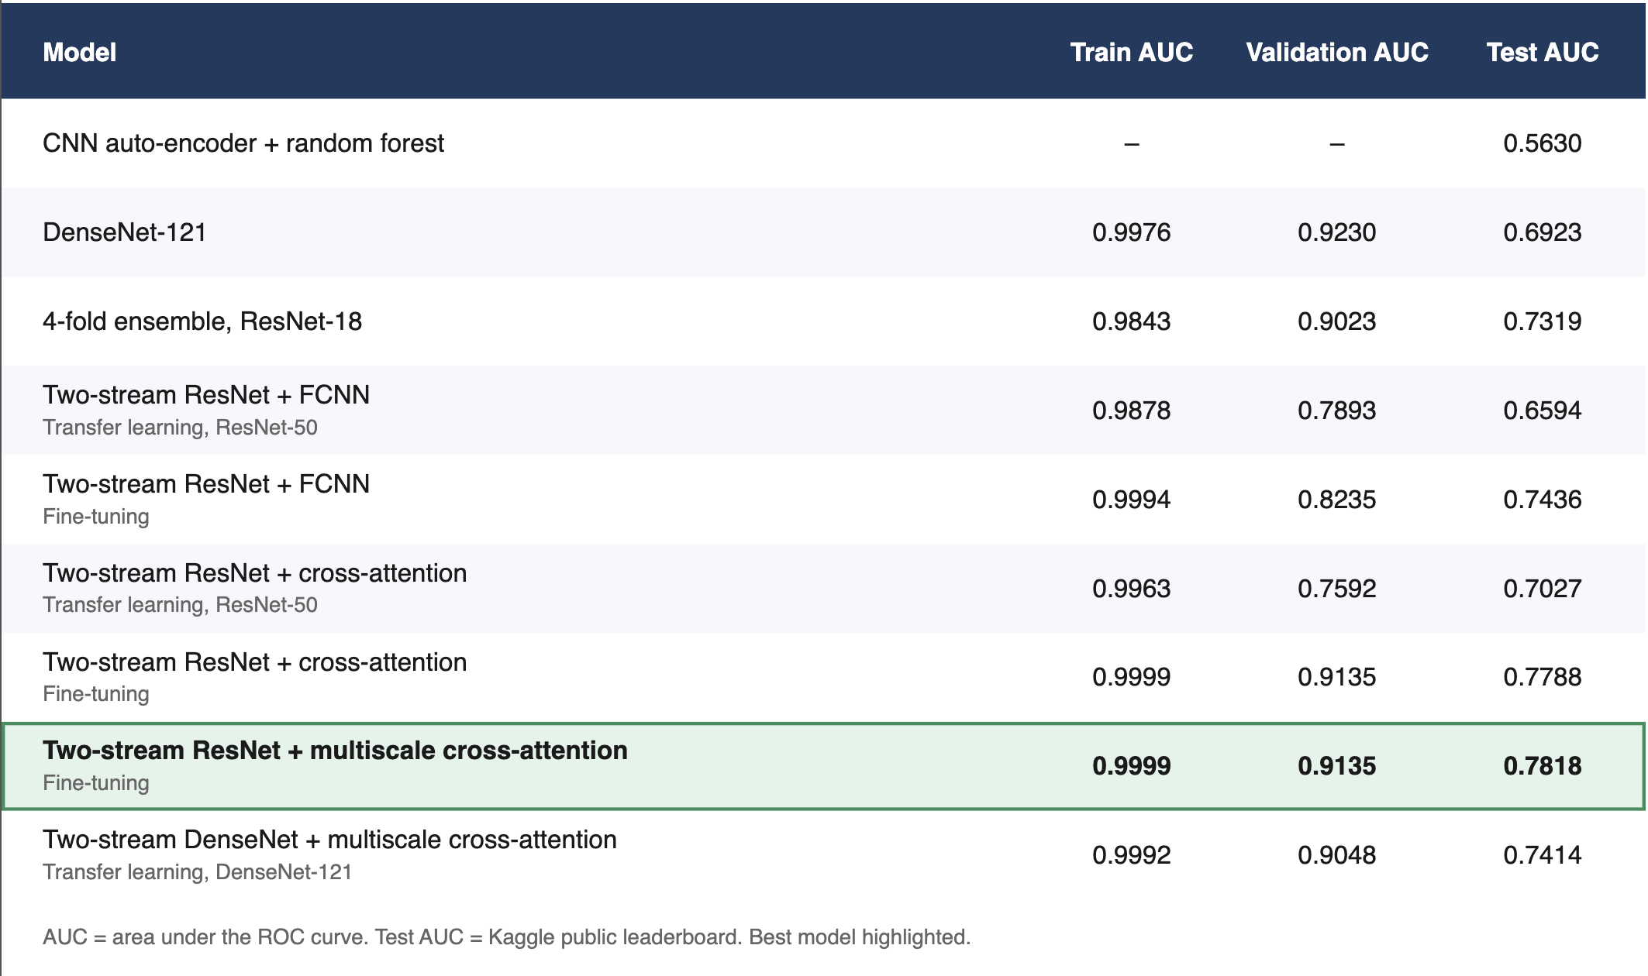
Task: Click the Test AUC column header
Action: [1542, 52]
